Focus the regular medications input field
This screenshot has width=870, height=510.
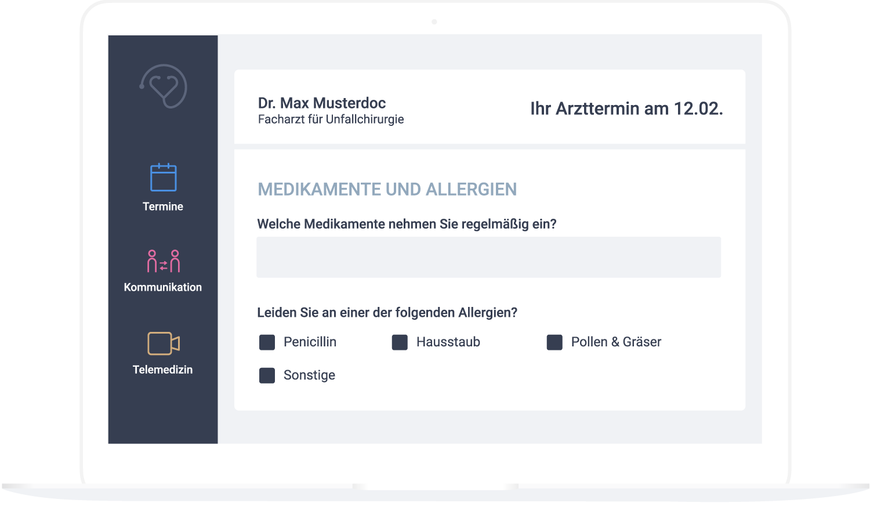pyautogui.click(x=488, y=257)
